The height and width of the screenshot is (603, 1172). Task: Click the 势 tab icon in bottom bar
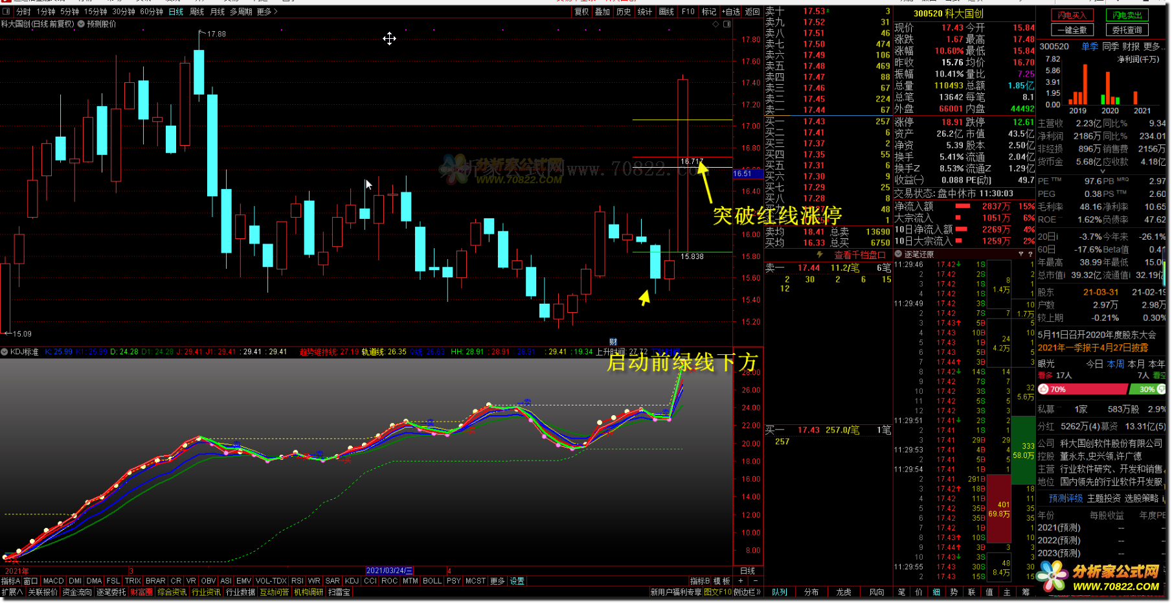point(954,592)
